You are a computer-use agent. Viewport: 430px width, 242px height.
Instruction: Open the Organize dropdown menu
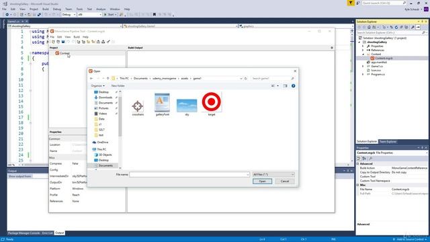(97, 86)
